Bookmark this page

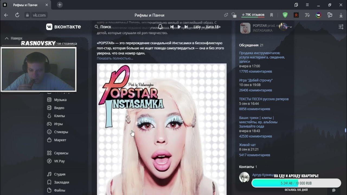tap(272, 15)
